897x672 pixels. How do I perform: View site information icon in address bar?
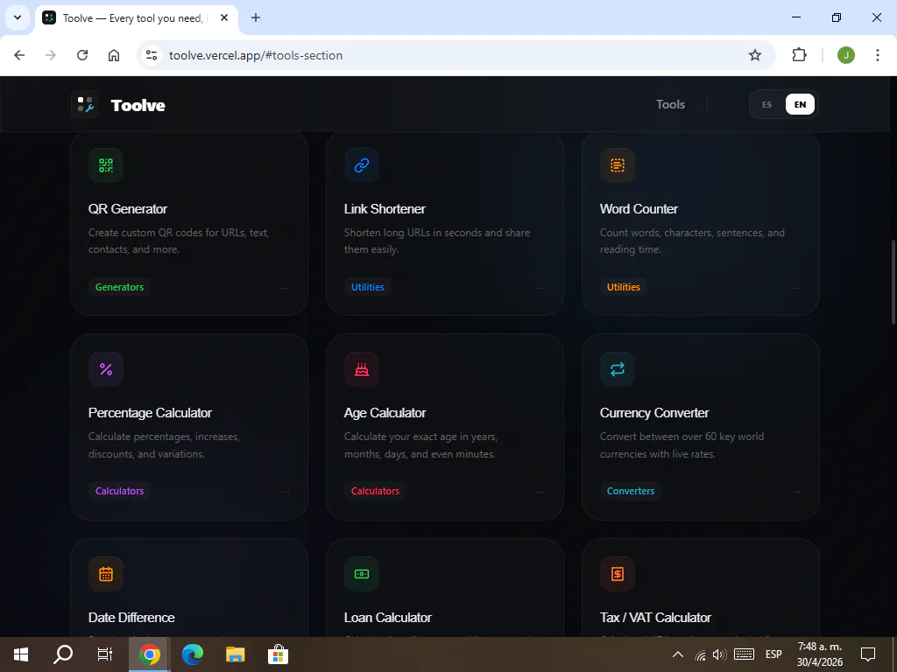[152, 55]
